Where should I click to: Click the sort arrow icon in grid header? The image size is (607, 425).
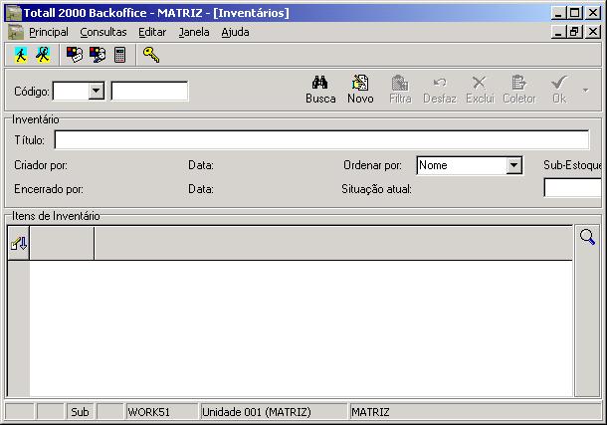(18, 244)
